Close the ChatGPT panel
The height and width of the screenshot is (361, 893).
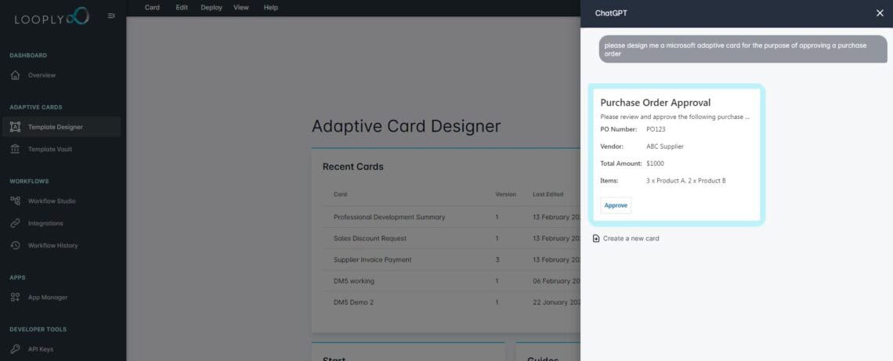(880, 13)
